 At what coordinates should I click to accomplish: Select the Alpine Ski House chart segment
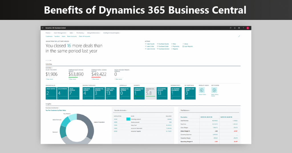65,122
